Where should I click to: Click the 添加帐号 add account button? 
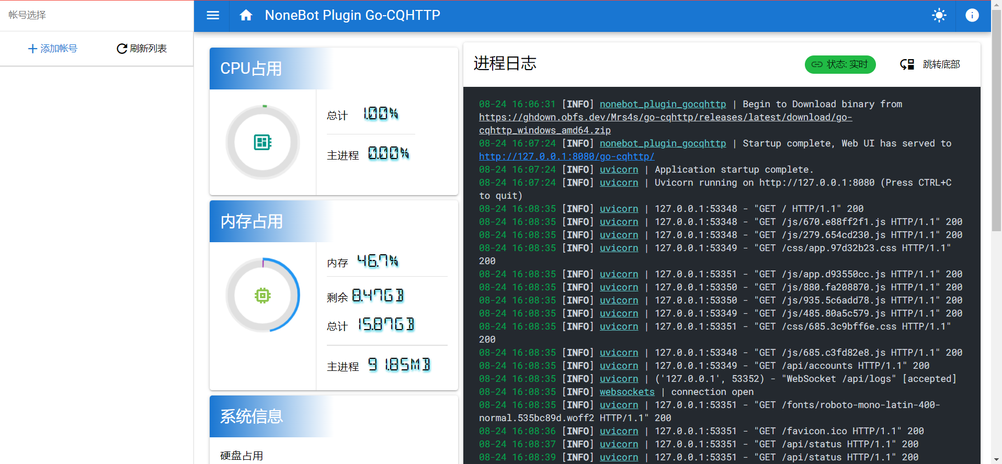coord(52,49)
